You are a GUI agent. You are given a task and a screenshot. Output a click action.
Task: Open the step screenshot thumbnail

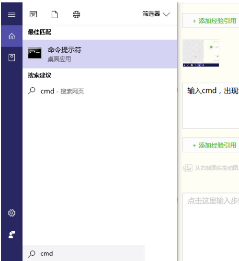click(201, 53)
